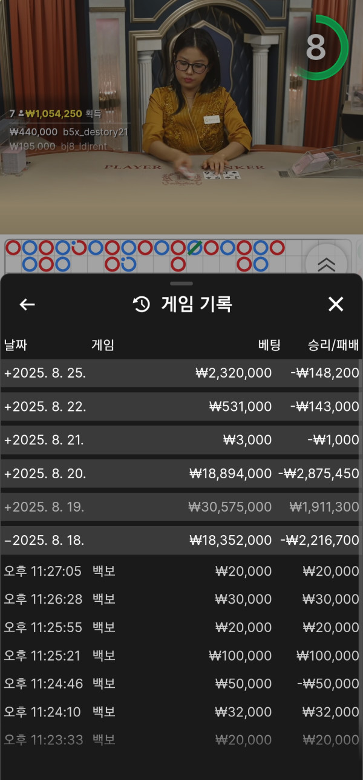
Task: Click the 날짜 column header
Action: pos(16,345)
